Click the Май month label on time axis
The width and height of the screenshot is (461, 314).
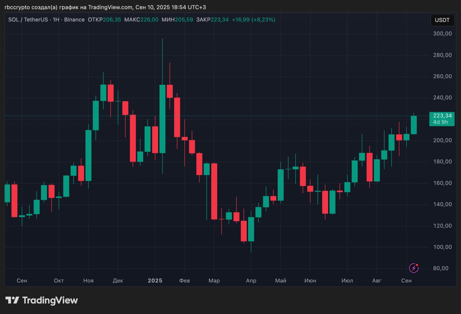pyautogui.click(x=281, y=281)
